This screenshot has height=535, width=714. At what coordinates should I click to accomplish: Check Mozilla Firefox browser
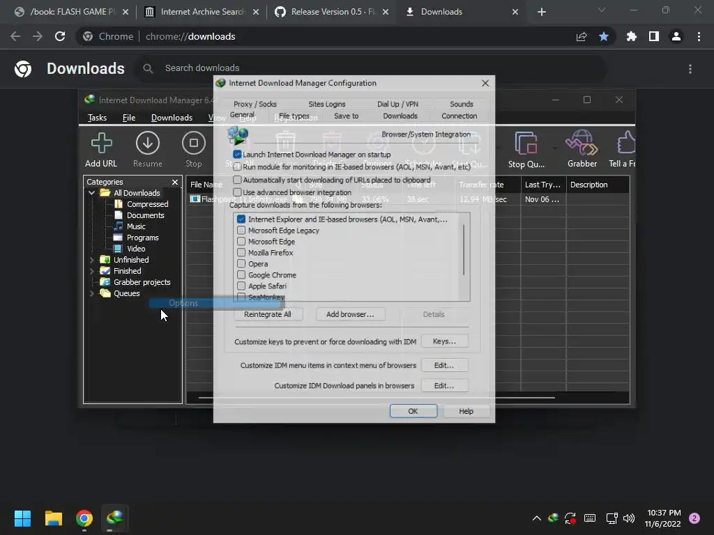click(x=241, y=252)
